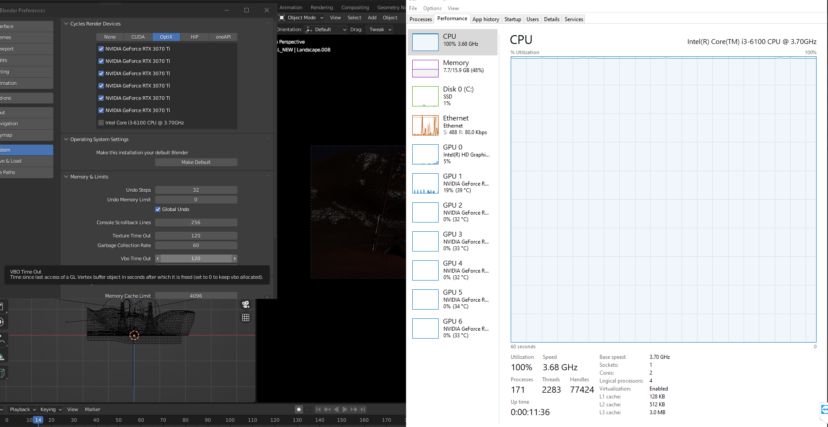828x427 pixels.
Task: Open Rendering workspace tab in Blender
Action: pos(322,7)
